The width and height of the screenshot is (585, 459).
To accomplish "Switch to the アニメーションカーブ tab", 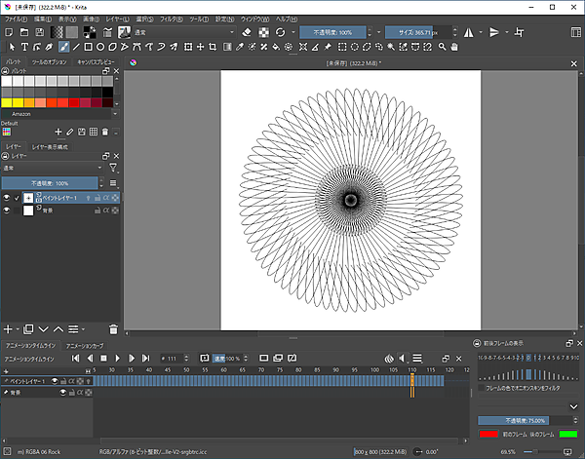I will coord(86,345).
